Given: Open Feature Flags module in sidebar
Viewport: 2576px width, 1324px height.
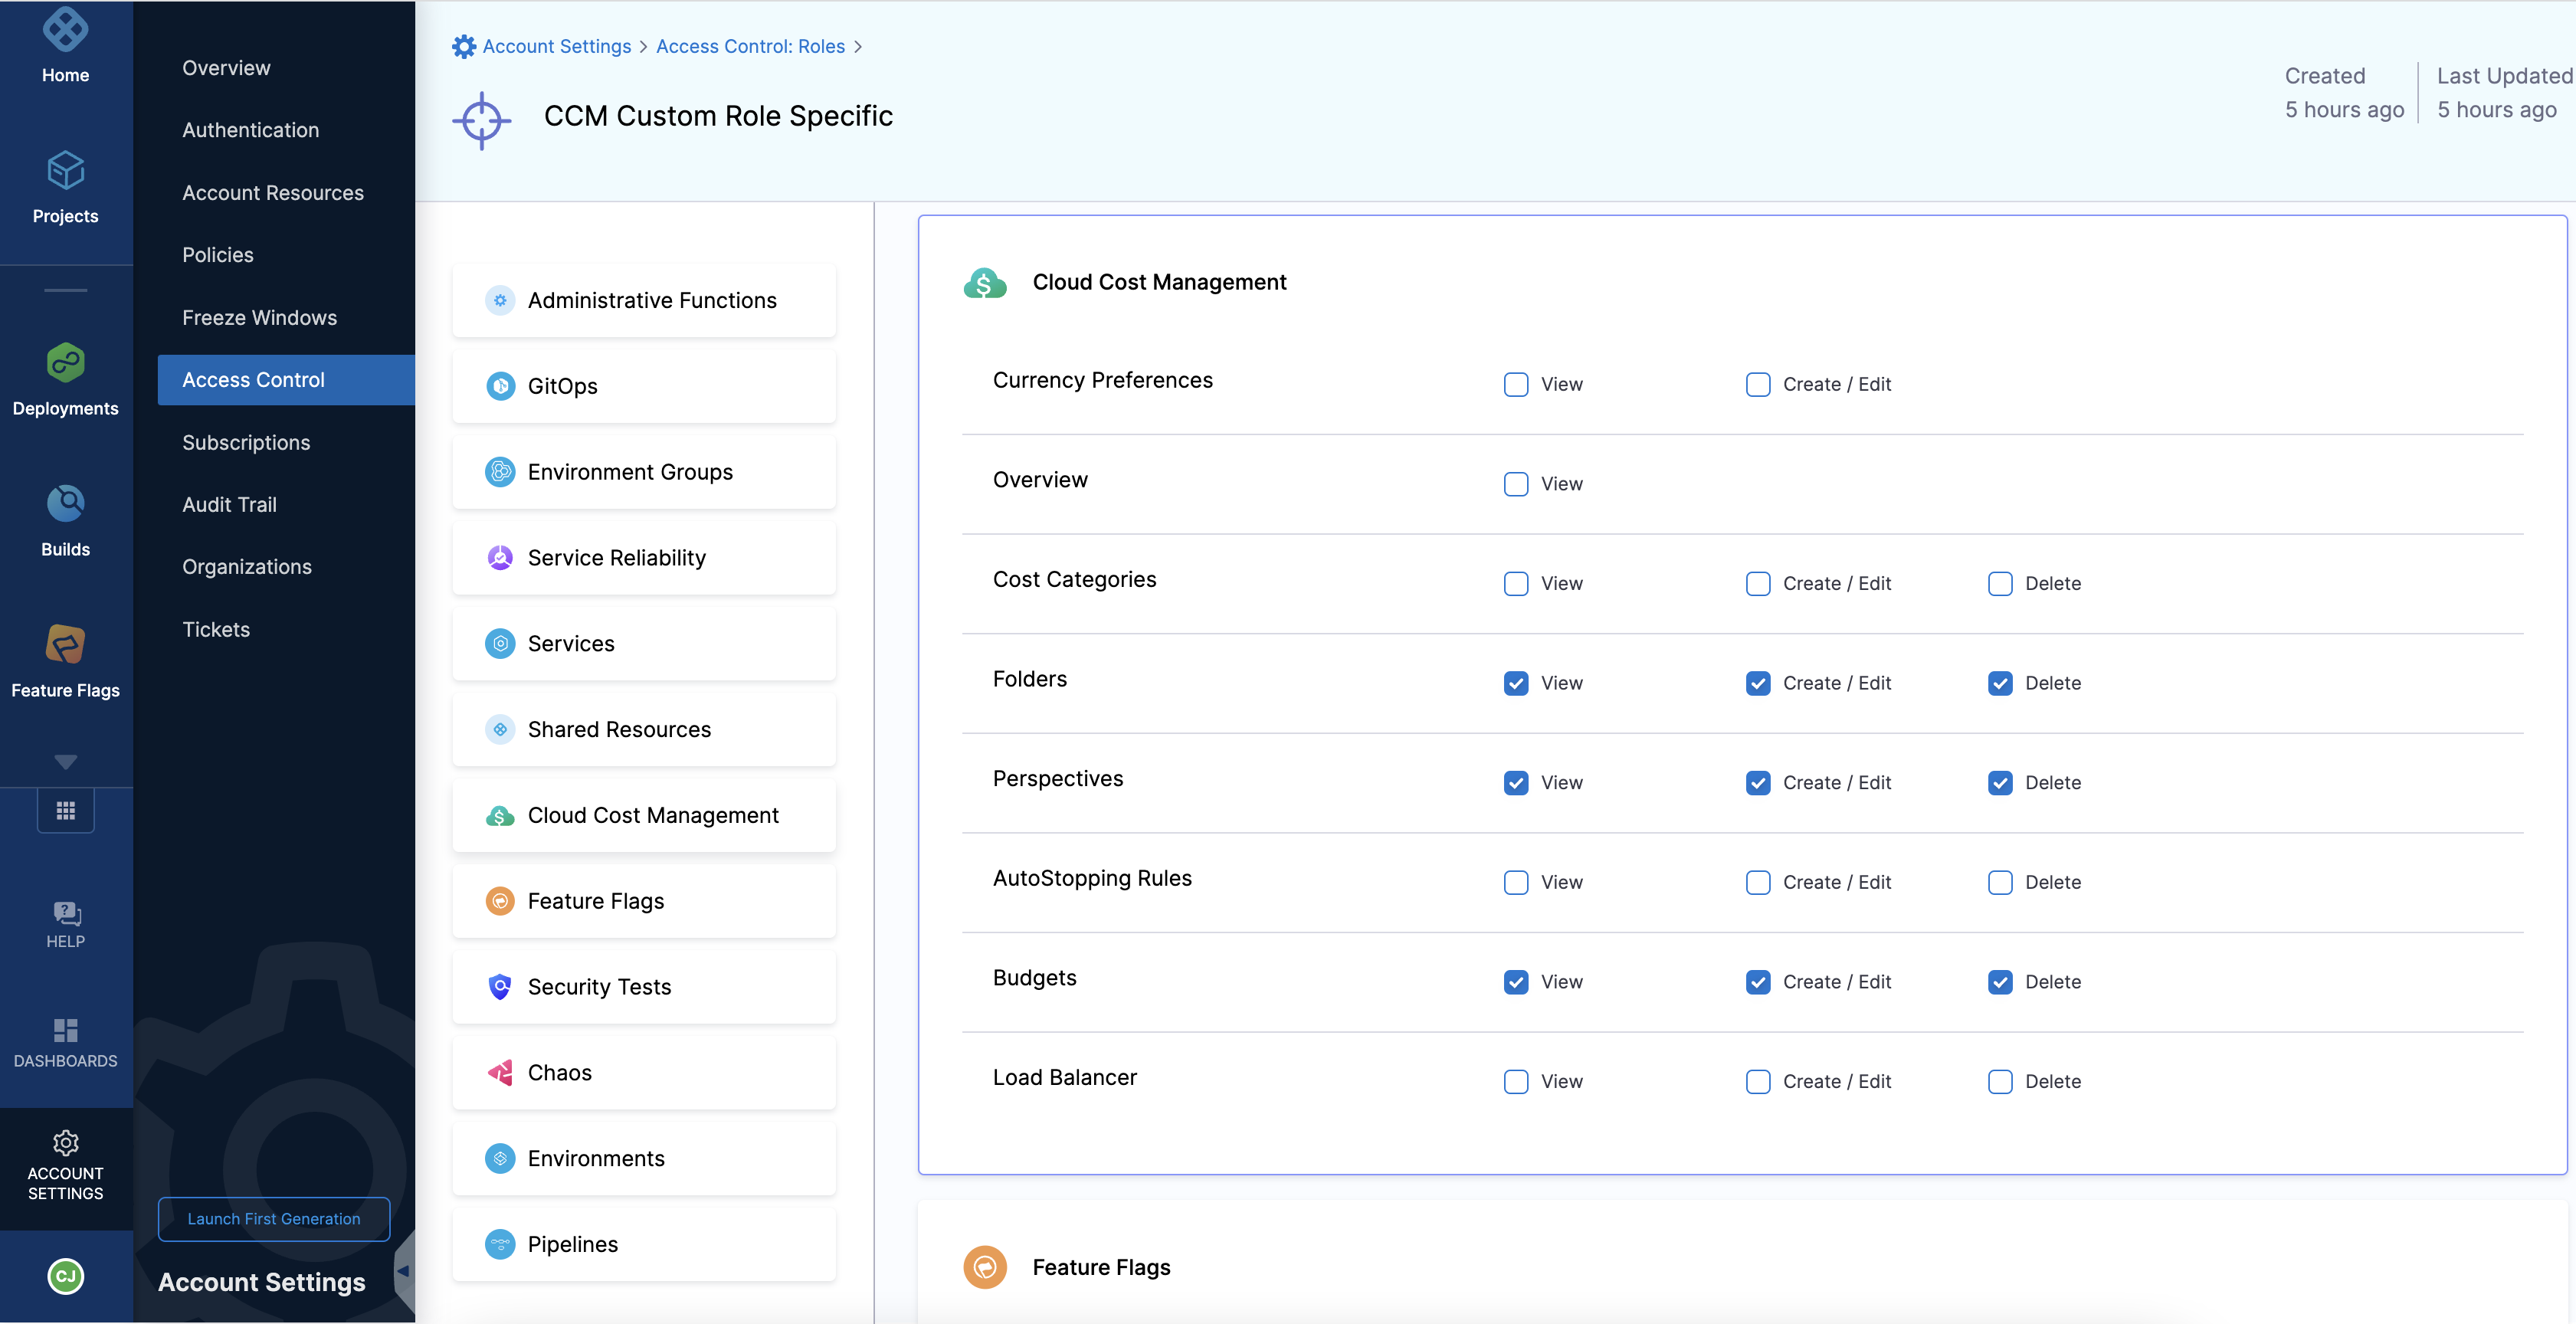Looking at the screenshot, I should tap(65, 645).
